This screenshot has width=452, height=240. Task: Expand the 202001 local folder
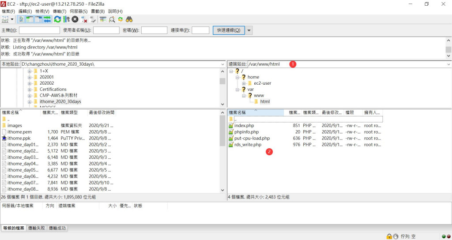click(30, 77)
